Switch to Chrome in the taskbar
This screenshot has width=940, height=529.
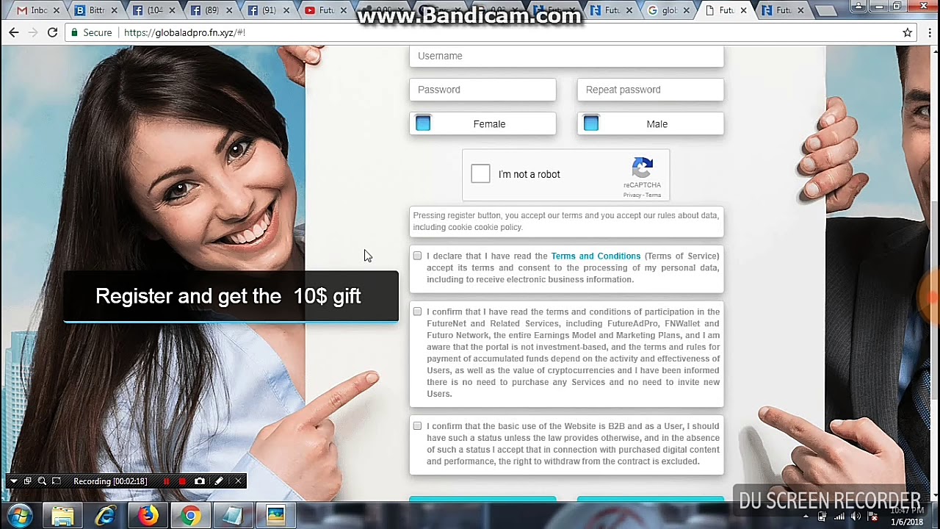click(191, 517)
